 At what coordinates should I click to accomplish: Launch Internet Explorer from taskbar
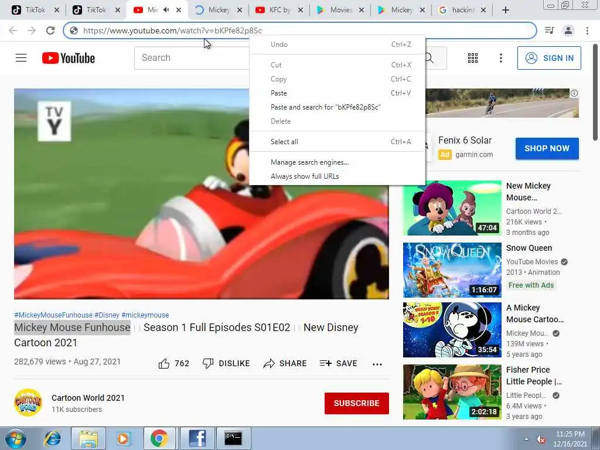pos(52,438)
